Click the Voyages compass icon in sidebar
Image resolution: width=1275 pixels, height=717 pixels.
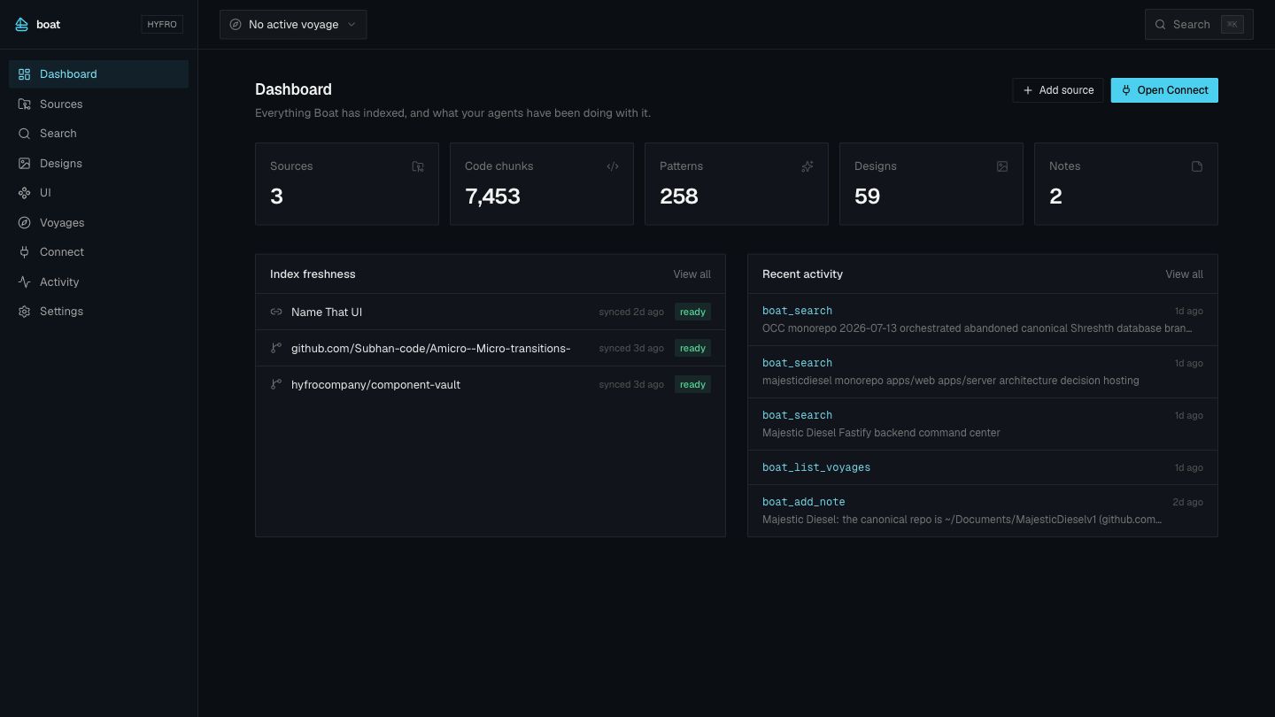(x=24, y=223)
